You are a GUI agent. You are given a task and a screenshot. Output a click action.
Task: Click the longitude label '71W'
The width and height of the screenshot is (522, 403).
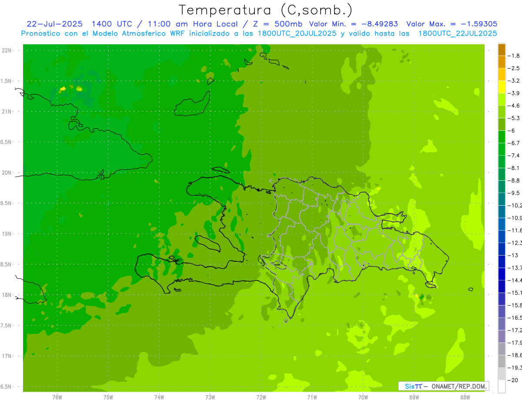tap(312, 397)
